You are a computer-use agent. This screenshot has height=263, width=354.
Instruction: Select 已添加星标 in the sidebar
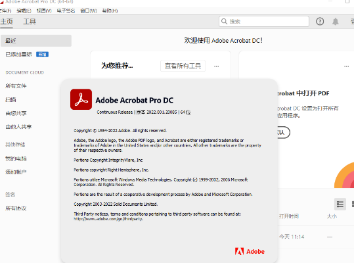(x=19, y=54)
